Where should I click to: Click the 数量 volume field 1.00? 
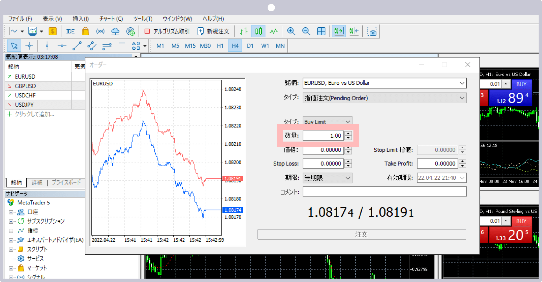tap(323, 136)
